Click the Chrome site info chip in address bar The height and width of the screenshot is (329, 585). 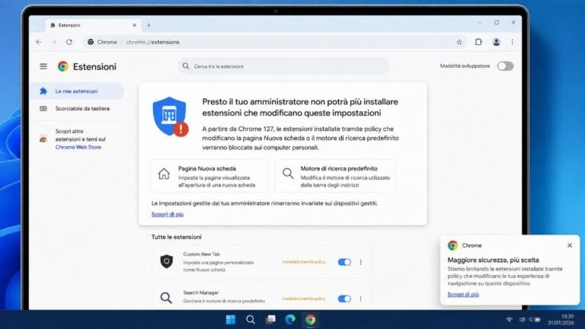[102, 42]
